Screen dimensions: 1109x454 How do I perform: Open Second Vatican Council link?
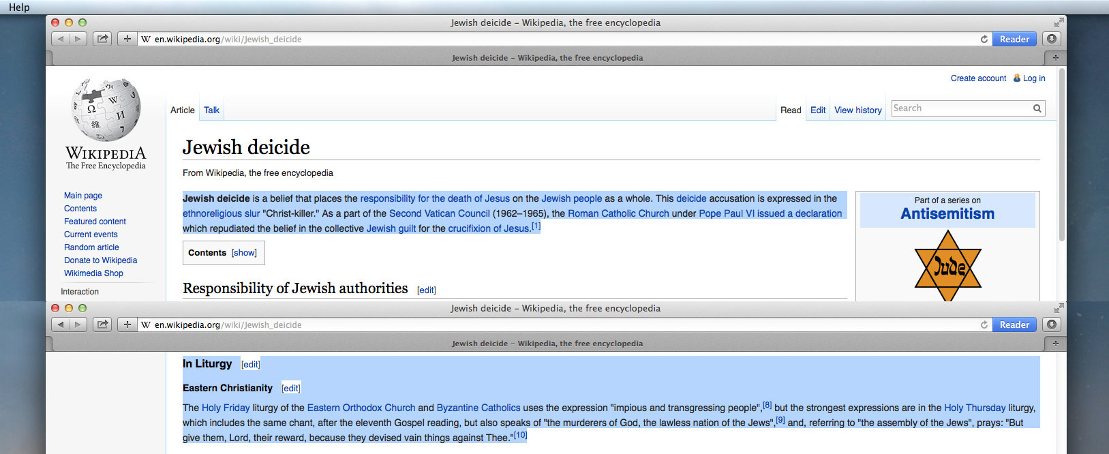pos(440,214)
